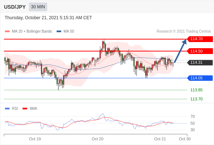The image size is (214, 145).
Task: Click the RSI 50 level label
Action: click(x=193, y=123)
